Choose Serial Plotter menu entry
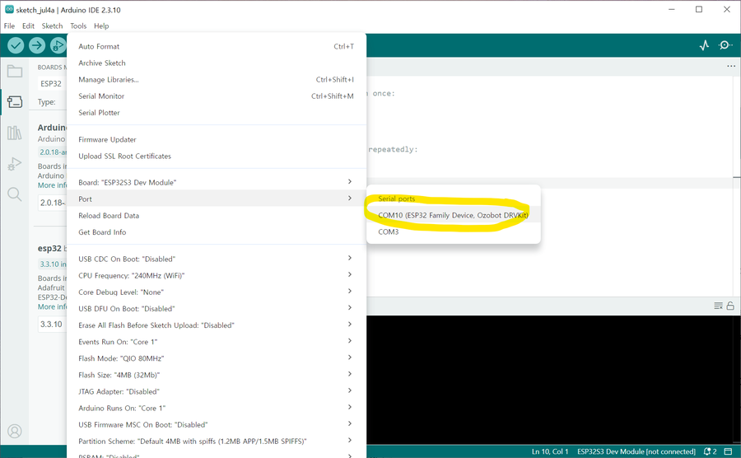This screenshot has width=741, height=458. (217, 113)
